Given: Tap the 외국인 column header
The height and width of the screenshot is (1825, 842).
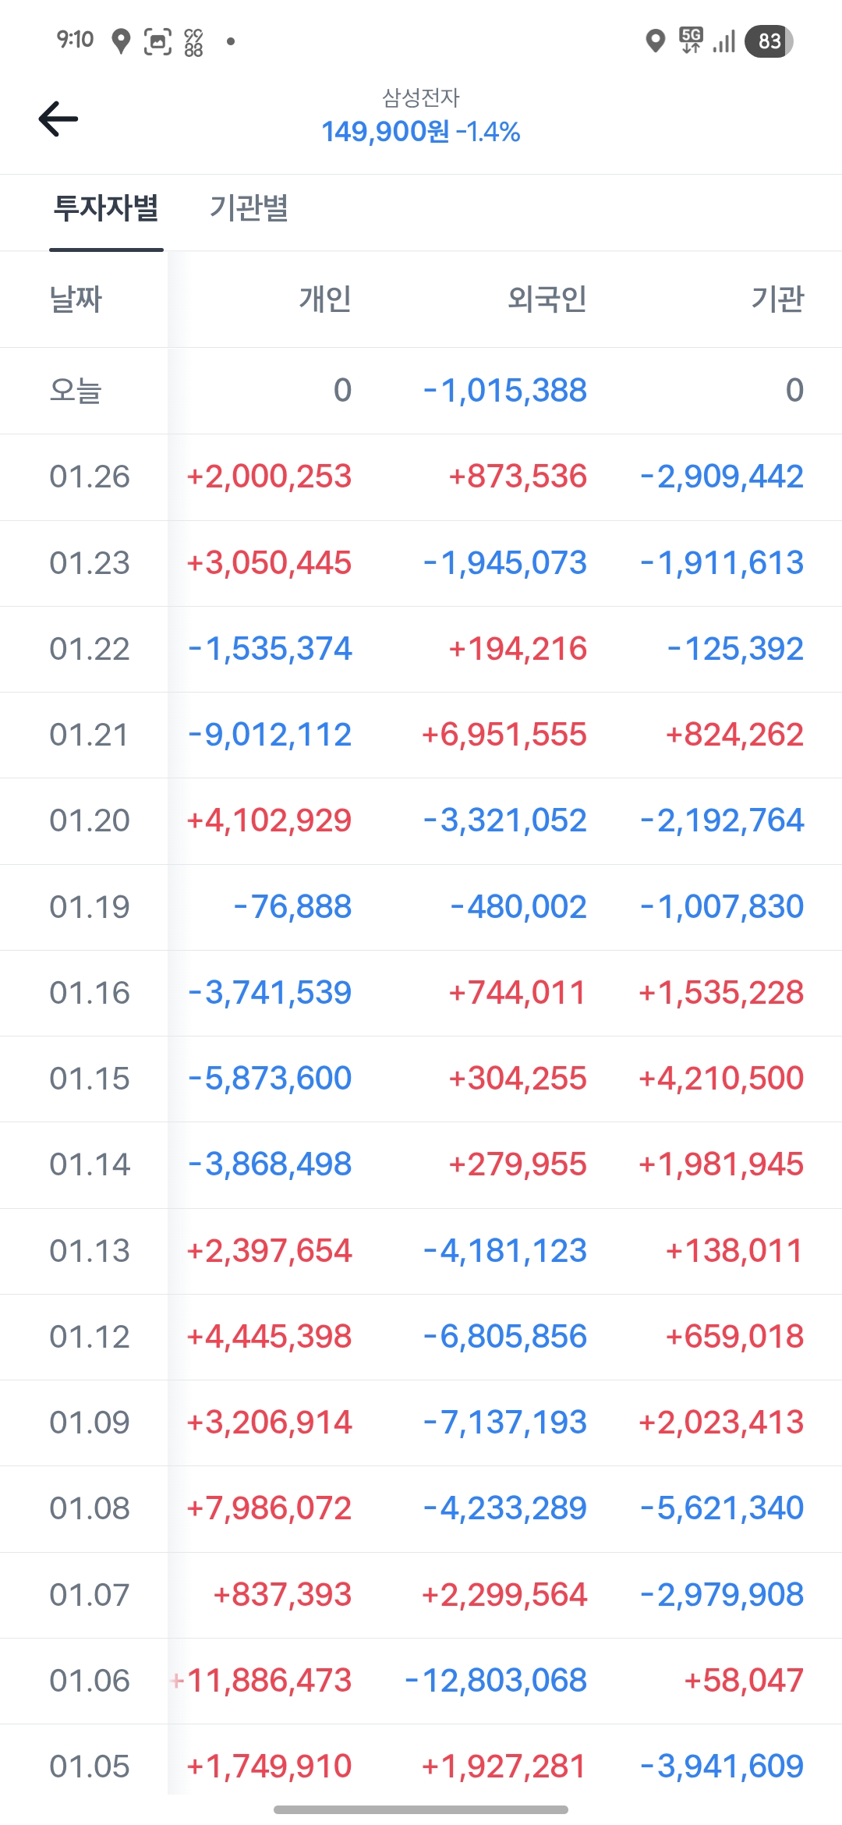Looking at the screenshot, I should click(547, 299).
